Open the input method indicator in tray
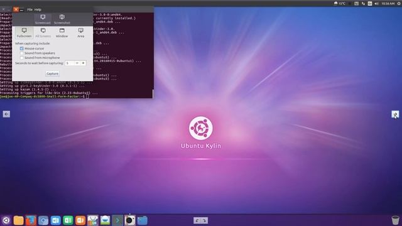 pos(370,3)
